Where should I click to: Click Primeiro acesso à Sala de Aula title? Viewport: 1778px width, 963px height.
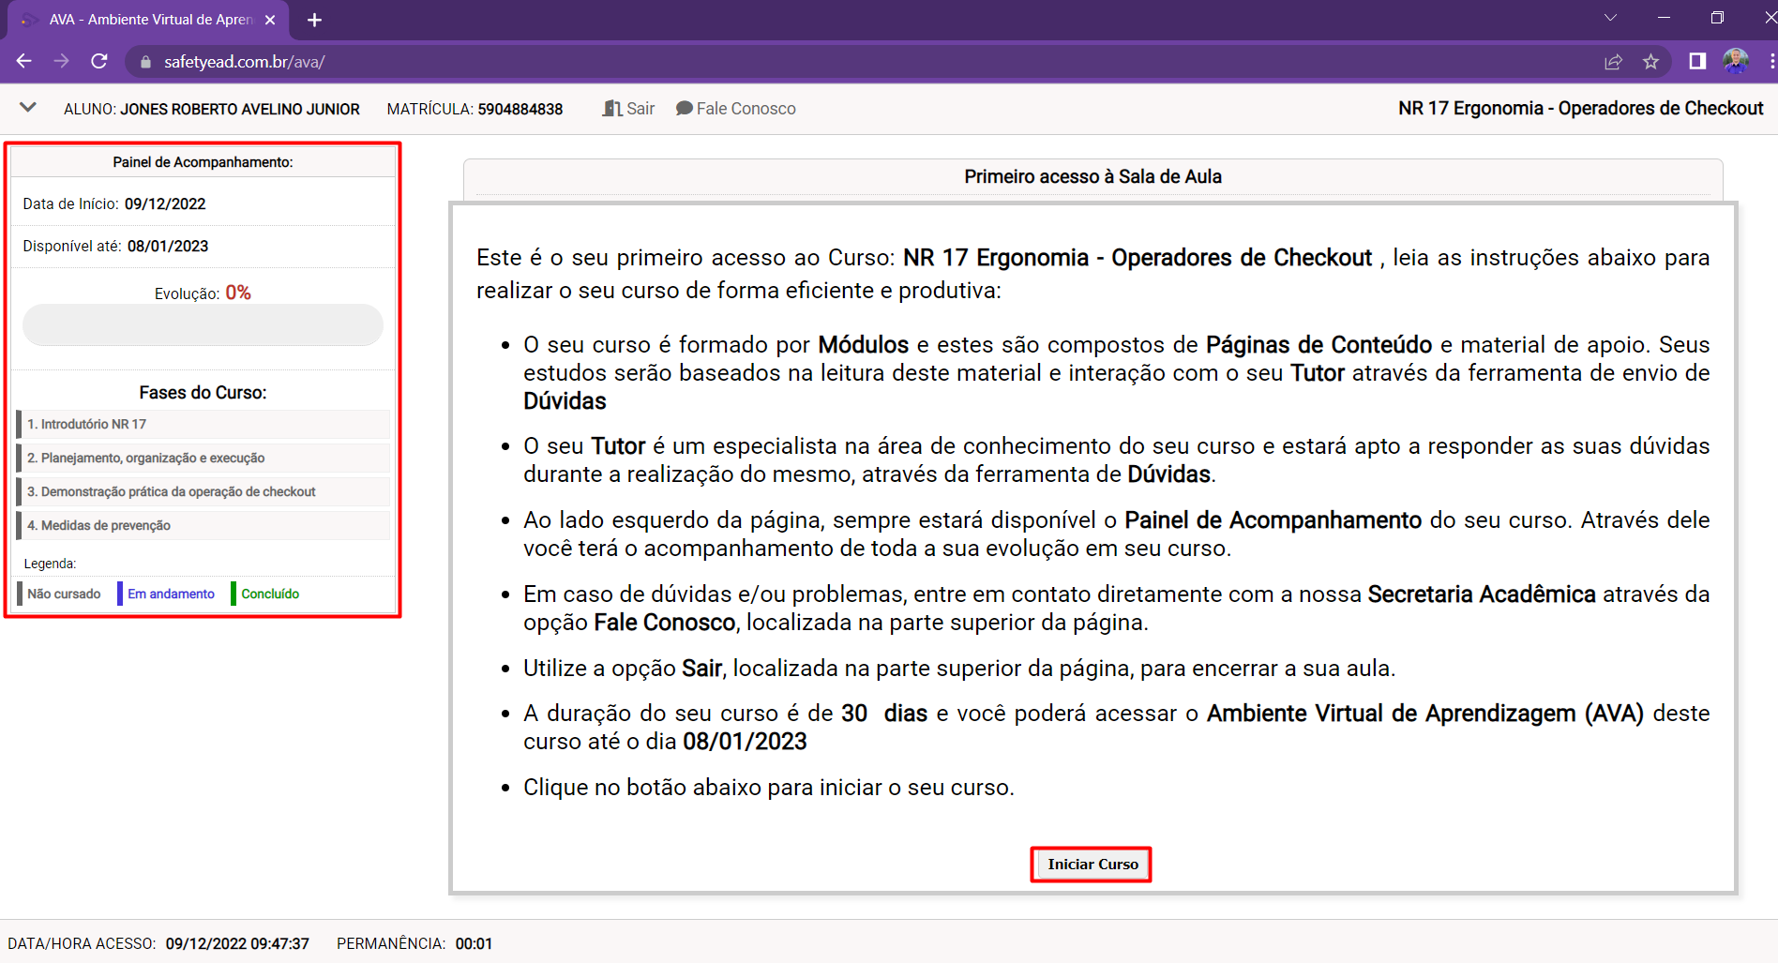click(1092, 176)
